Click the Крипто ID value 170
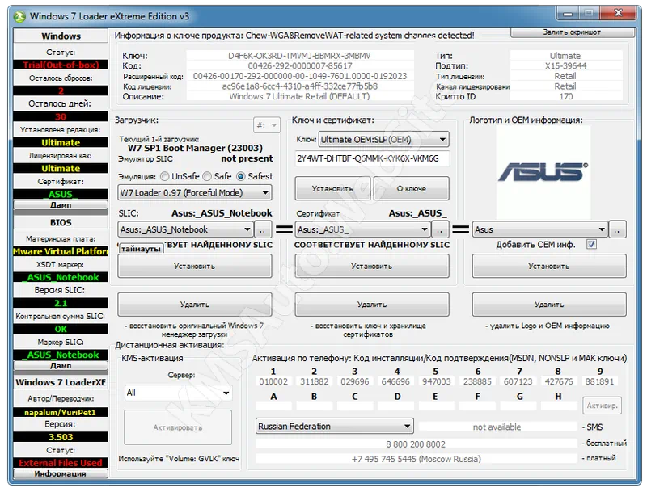Screen dimensions: 647x492 click(565, 96)
